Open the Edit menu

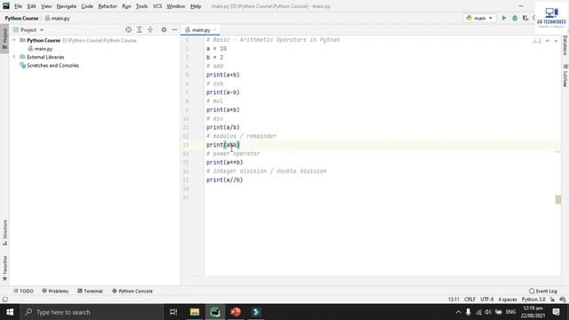(x=32, y=6)
